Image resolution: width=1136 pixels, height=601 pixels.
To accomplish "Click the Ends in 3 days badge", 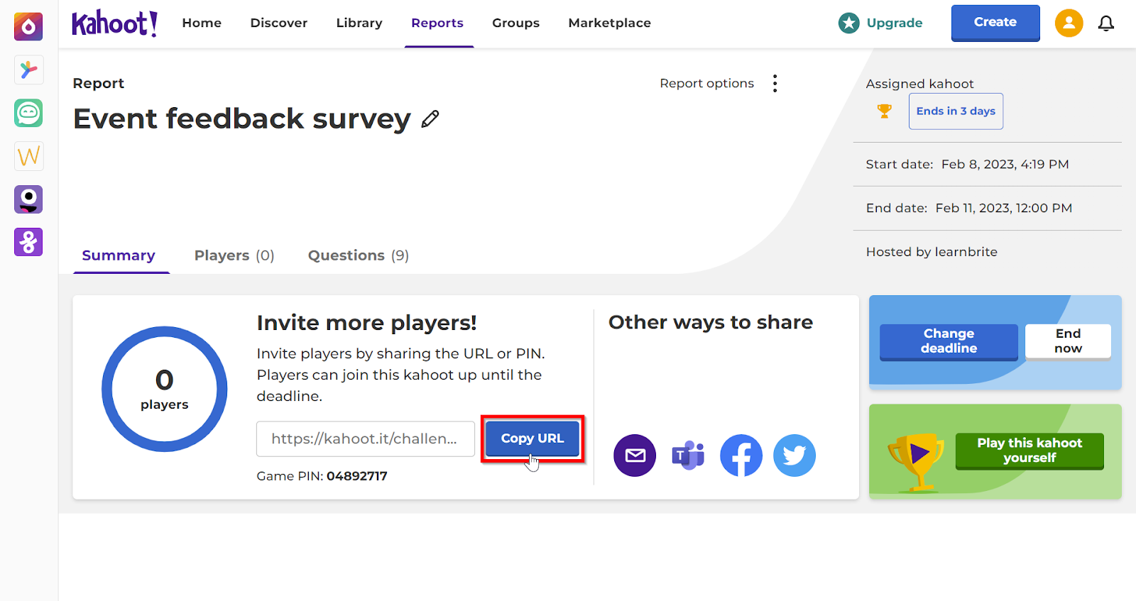I will coord(956,111).
